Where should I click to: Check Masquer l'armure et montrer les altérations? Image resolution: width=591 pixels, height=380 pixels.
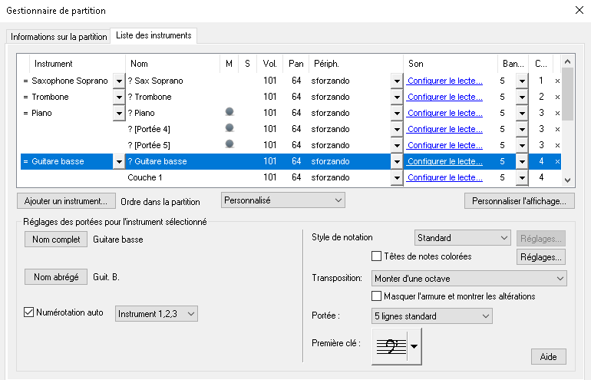376,296
